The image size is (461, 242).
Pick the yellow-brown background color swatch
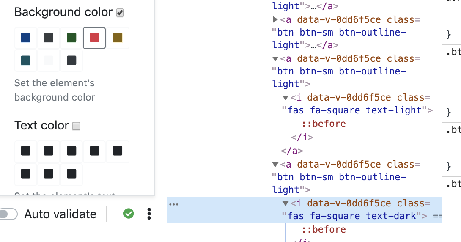point(118,38)
